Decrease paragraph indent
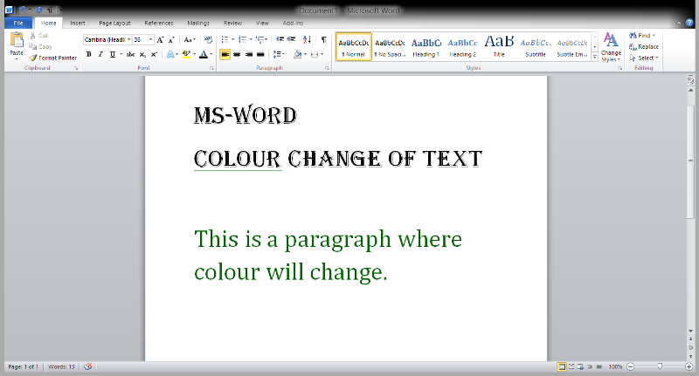 pos(280,39)
